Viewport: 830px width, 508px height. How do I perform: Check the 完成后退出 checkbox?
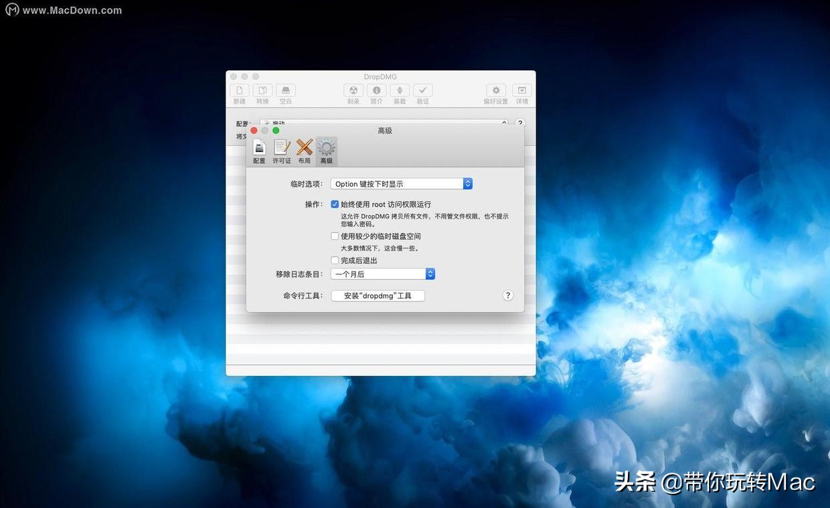335,260
